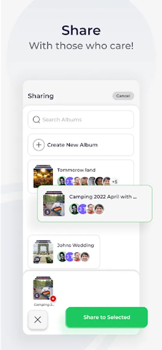Remove selected Camping album via red X badge
The image size is (162, 350).
pos(53,299)
